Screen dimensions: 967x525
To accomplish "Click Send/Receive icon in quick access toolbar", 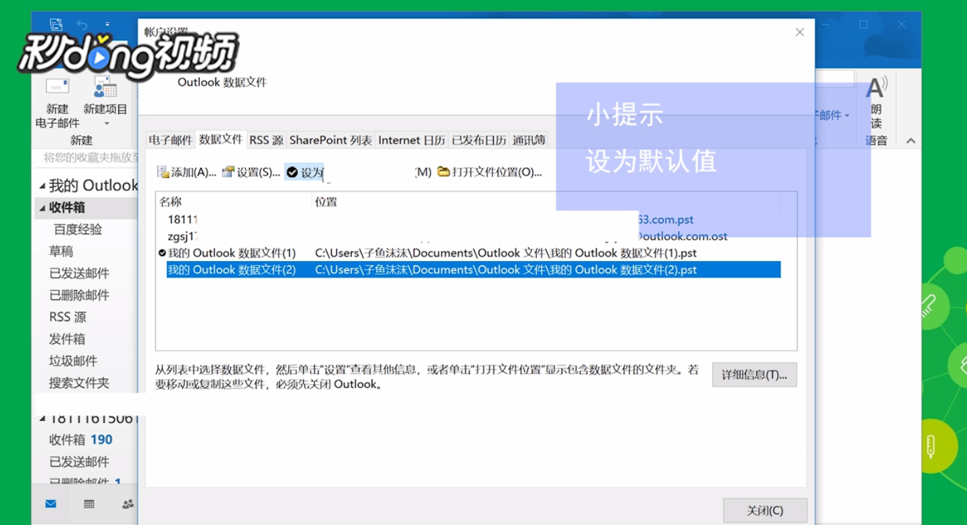I will tap(57, 24).
